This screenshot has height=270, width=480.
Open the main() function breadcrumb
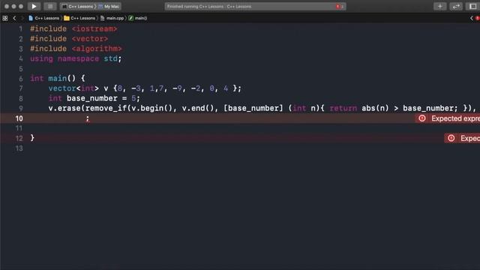point(138,18)
